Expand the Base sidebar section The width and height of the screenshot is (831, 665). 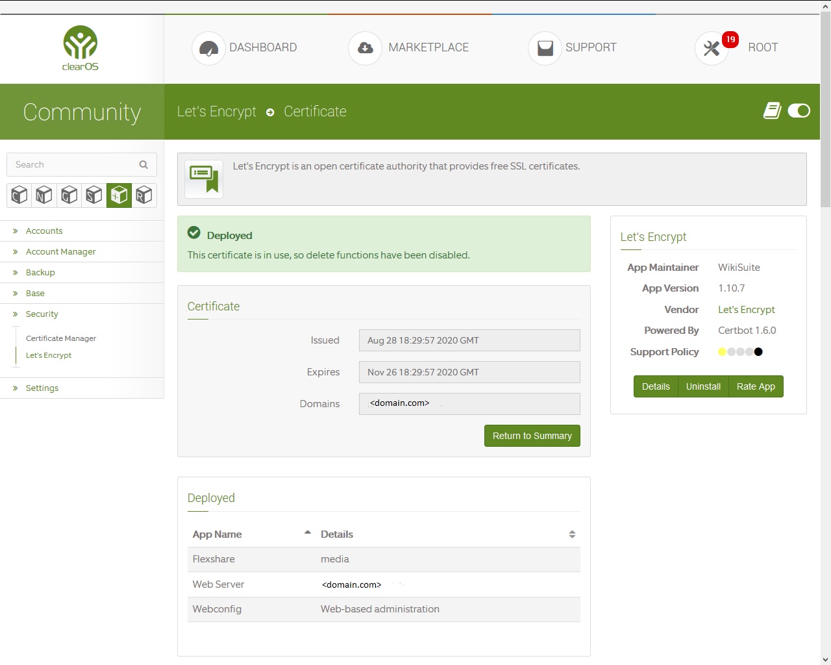point(35,294)
